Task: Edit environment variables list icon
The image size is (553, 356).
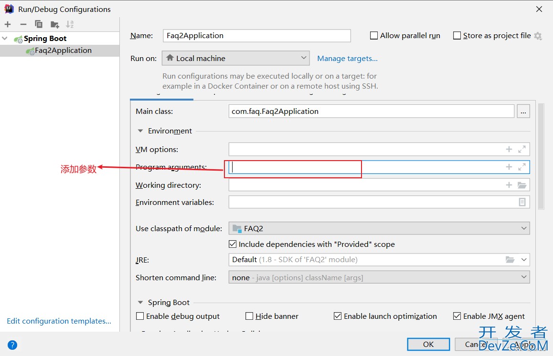Action: point(522,202)
